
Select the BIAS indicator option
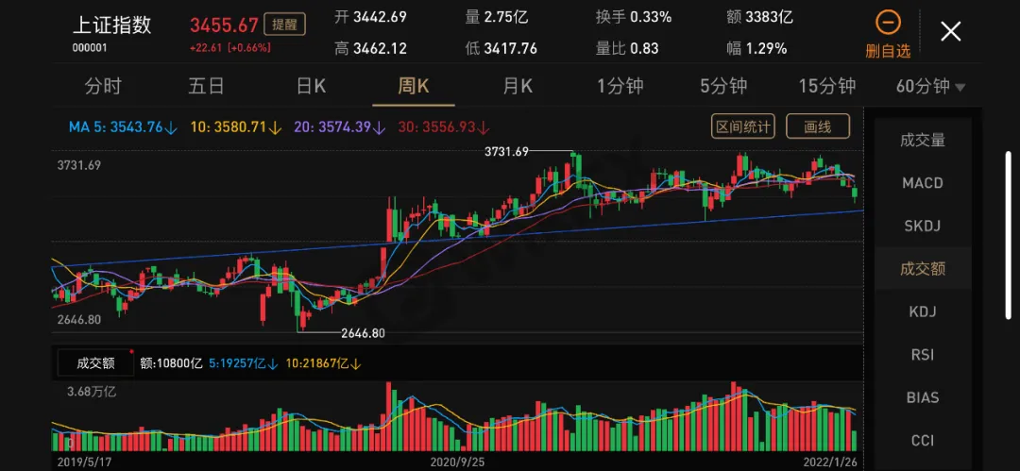tap(922, 397)
